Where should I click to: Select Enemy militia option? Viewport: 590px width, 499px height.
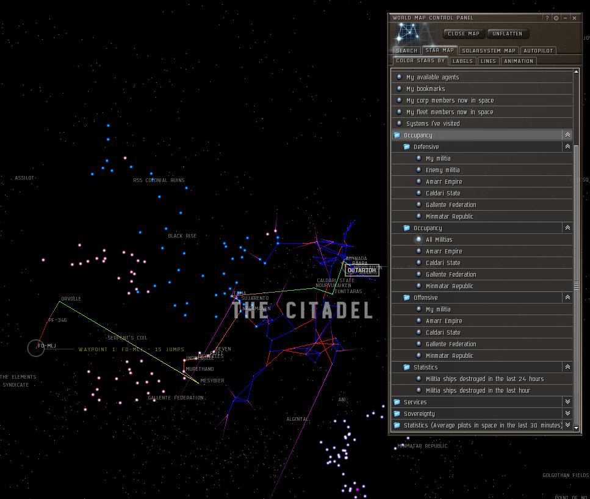tap(482, 170)
